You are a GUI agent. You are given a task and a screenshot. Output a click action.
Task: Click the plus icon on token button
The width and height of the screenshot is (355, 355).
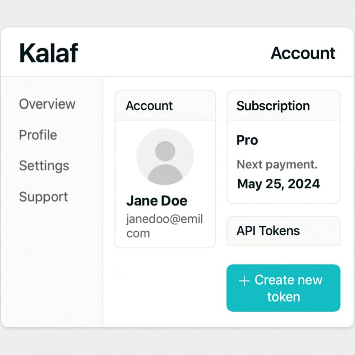(244, 281)
